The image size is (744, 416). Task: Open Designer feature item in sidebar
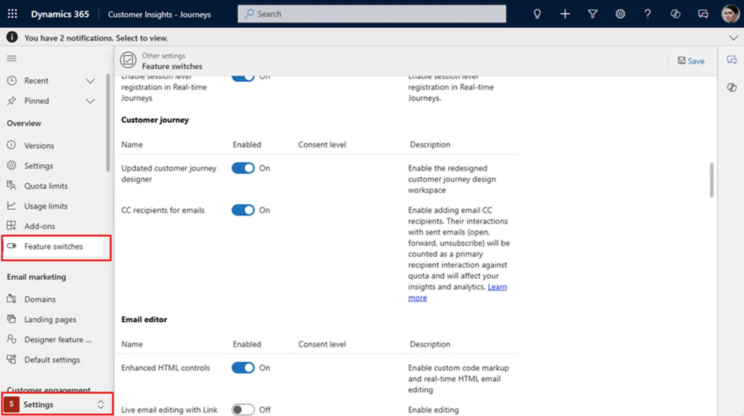click(x=57, y=340)
